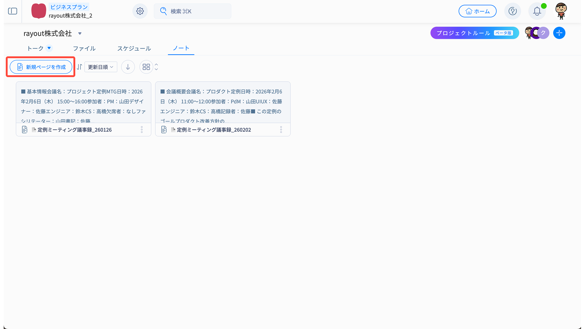Go to ホーム button

click(x=477, y=11)
